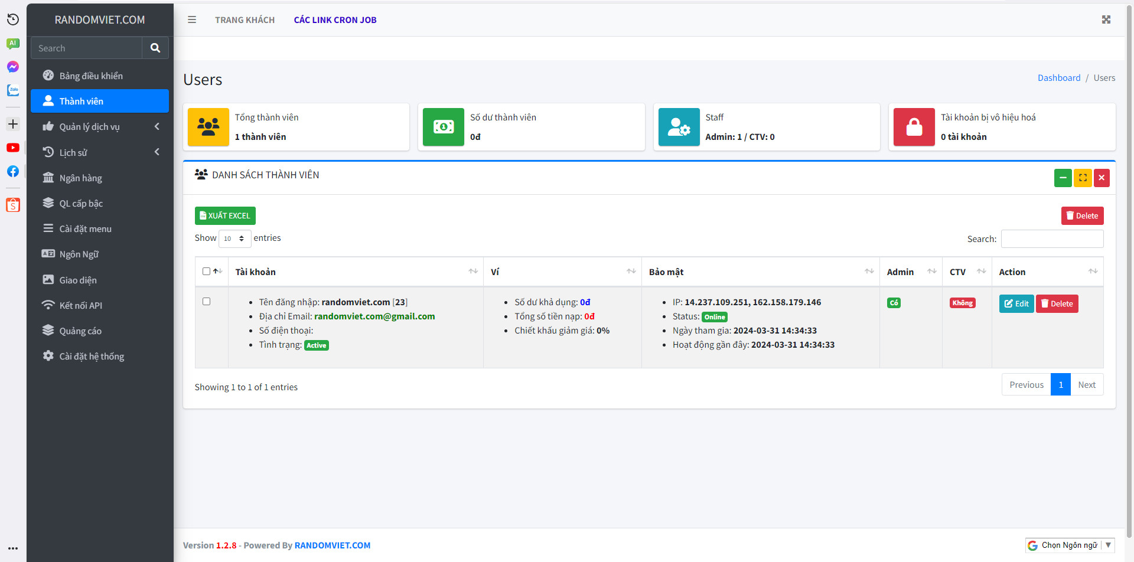Open the Shopee sidebar icon
This screenshot has height=562, width=1134.
click(13, 205)
